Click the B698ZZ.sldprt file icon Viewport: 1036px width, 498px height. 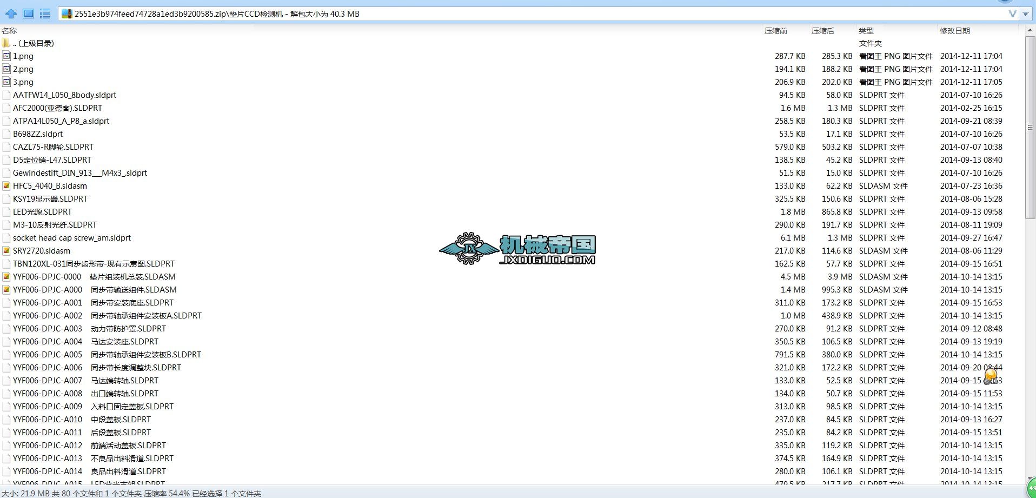[x=6, y=134]
